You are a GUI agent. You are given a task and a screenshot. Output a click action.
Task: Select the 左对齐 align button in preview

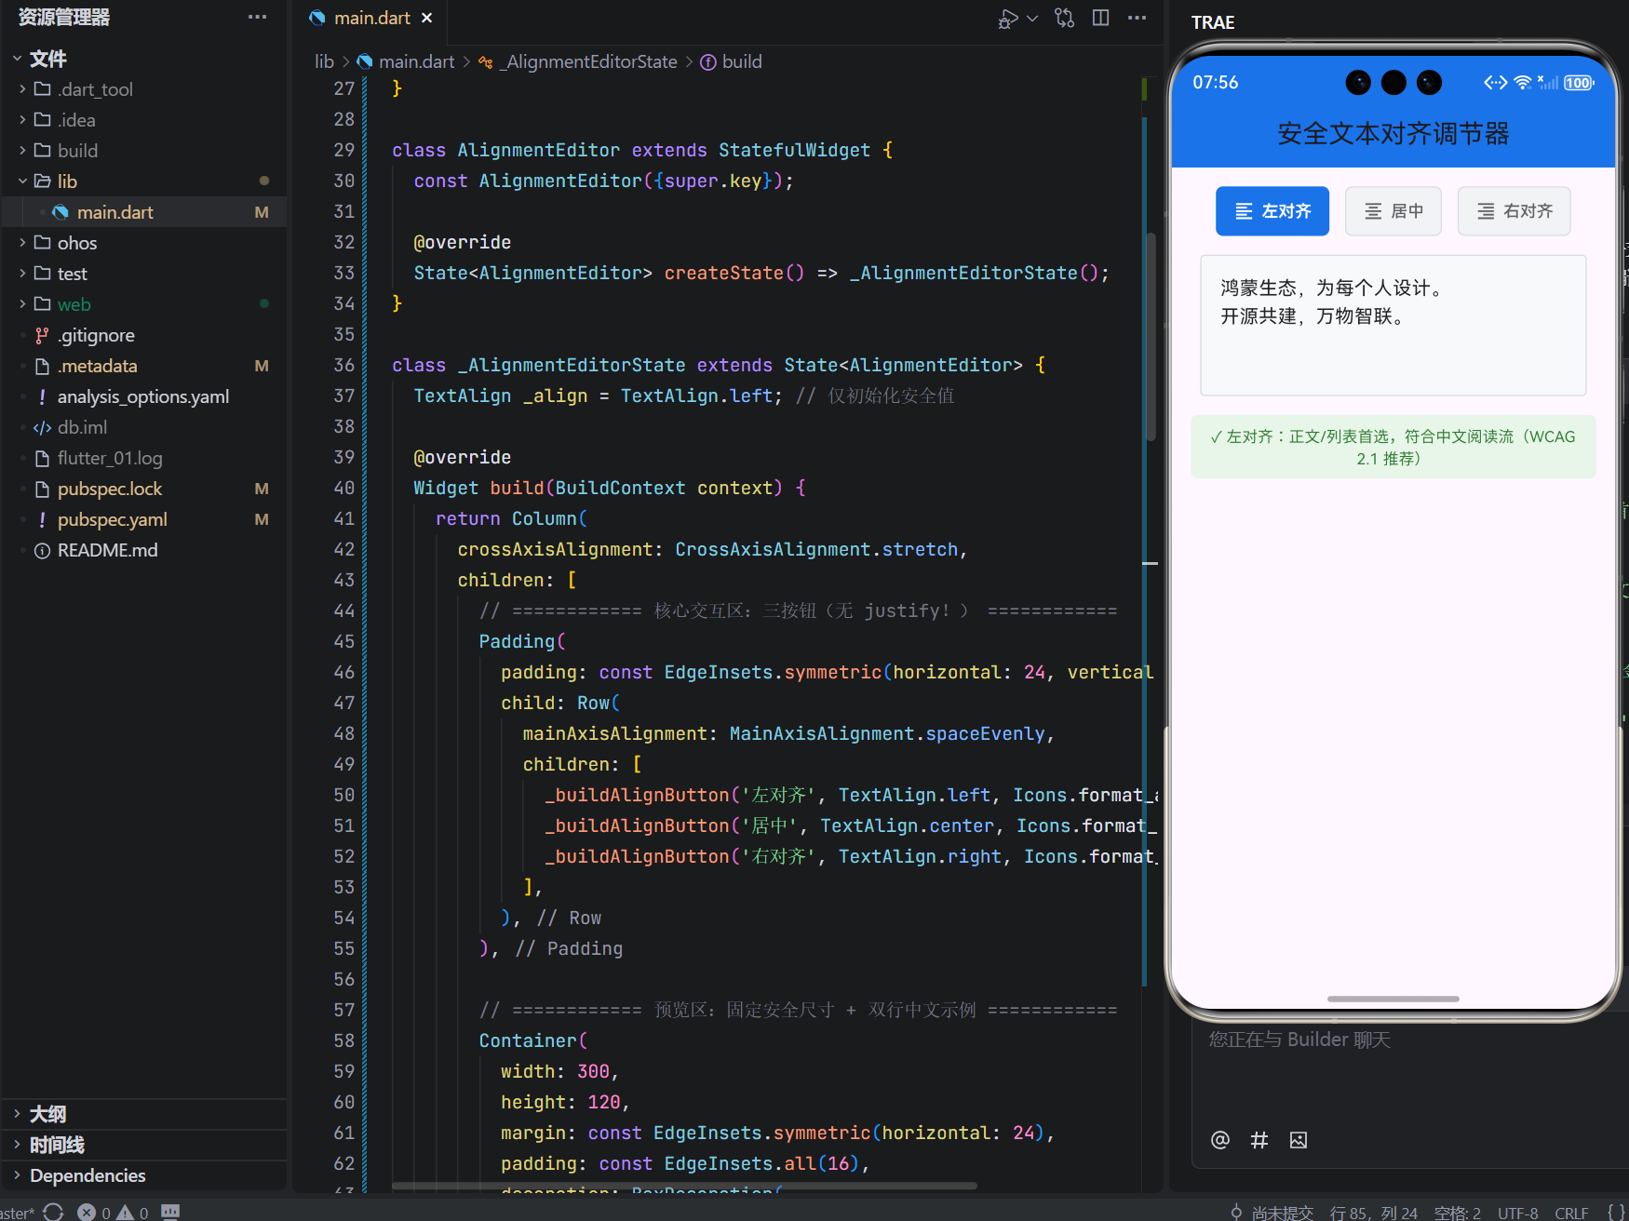click(1272, 211)
